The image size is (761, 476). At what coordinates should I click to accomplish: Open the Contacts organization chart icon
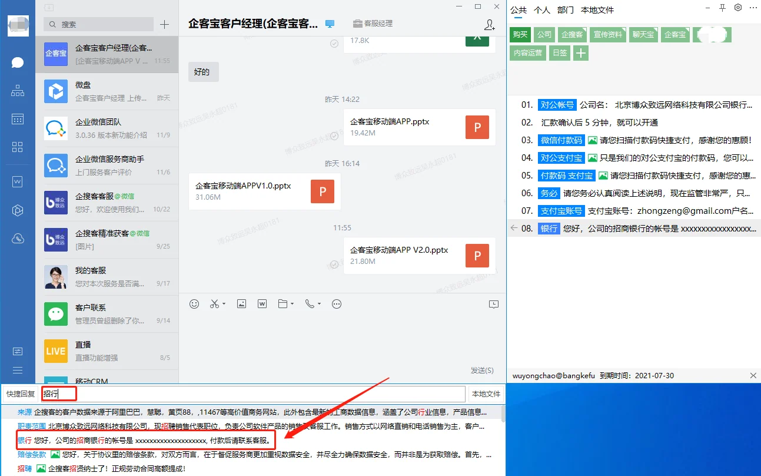pos(18,91)
